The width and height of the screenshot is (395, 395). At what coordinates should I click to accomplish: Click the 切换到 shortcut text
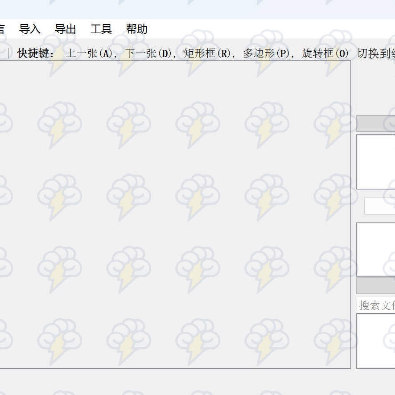(x=375, y=54)
